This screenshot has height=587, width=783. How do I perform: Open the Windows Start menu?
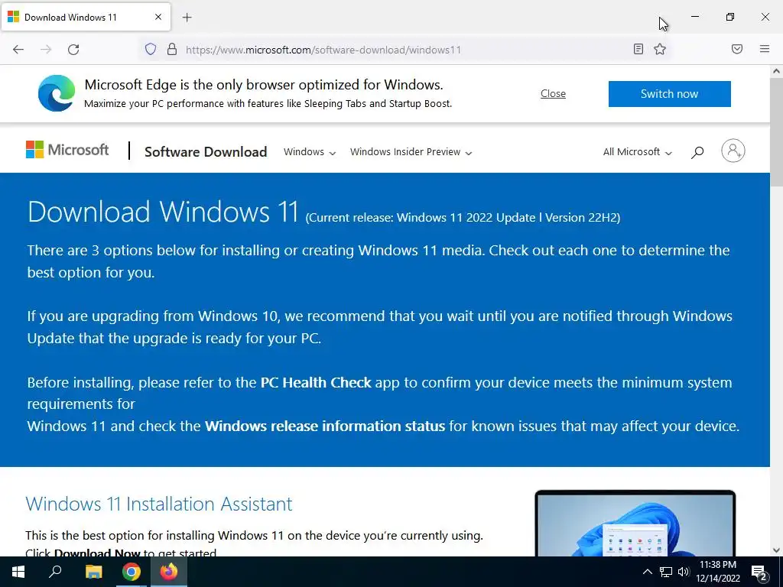[18, 572]
